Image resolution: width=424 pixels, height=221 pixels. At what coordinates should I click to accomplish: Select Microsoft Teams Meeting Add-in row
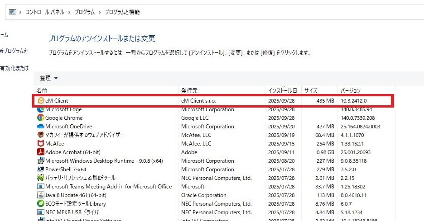coord(108,187)
